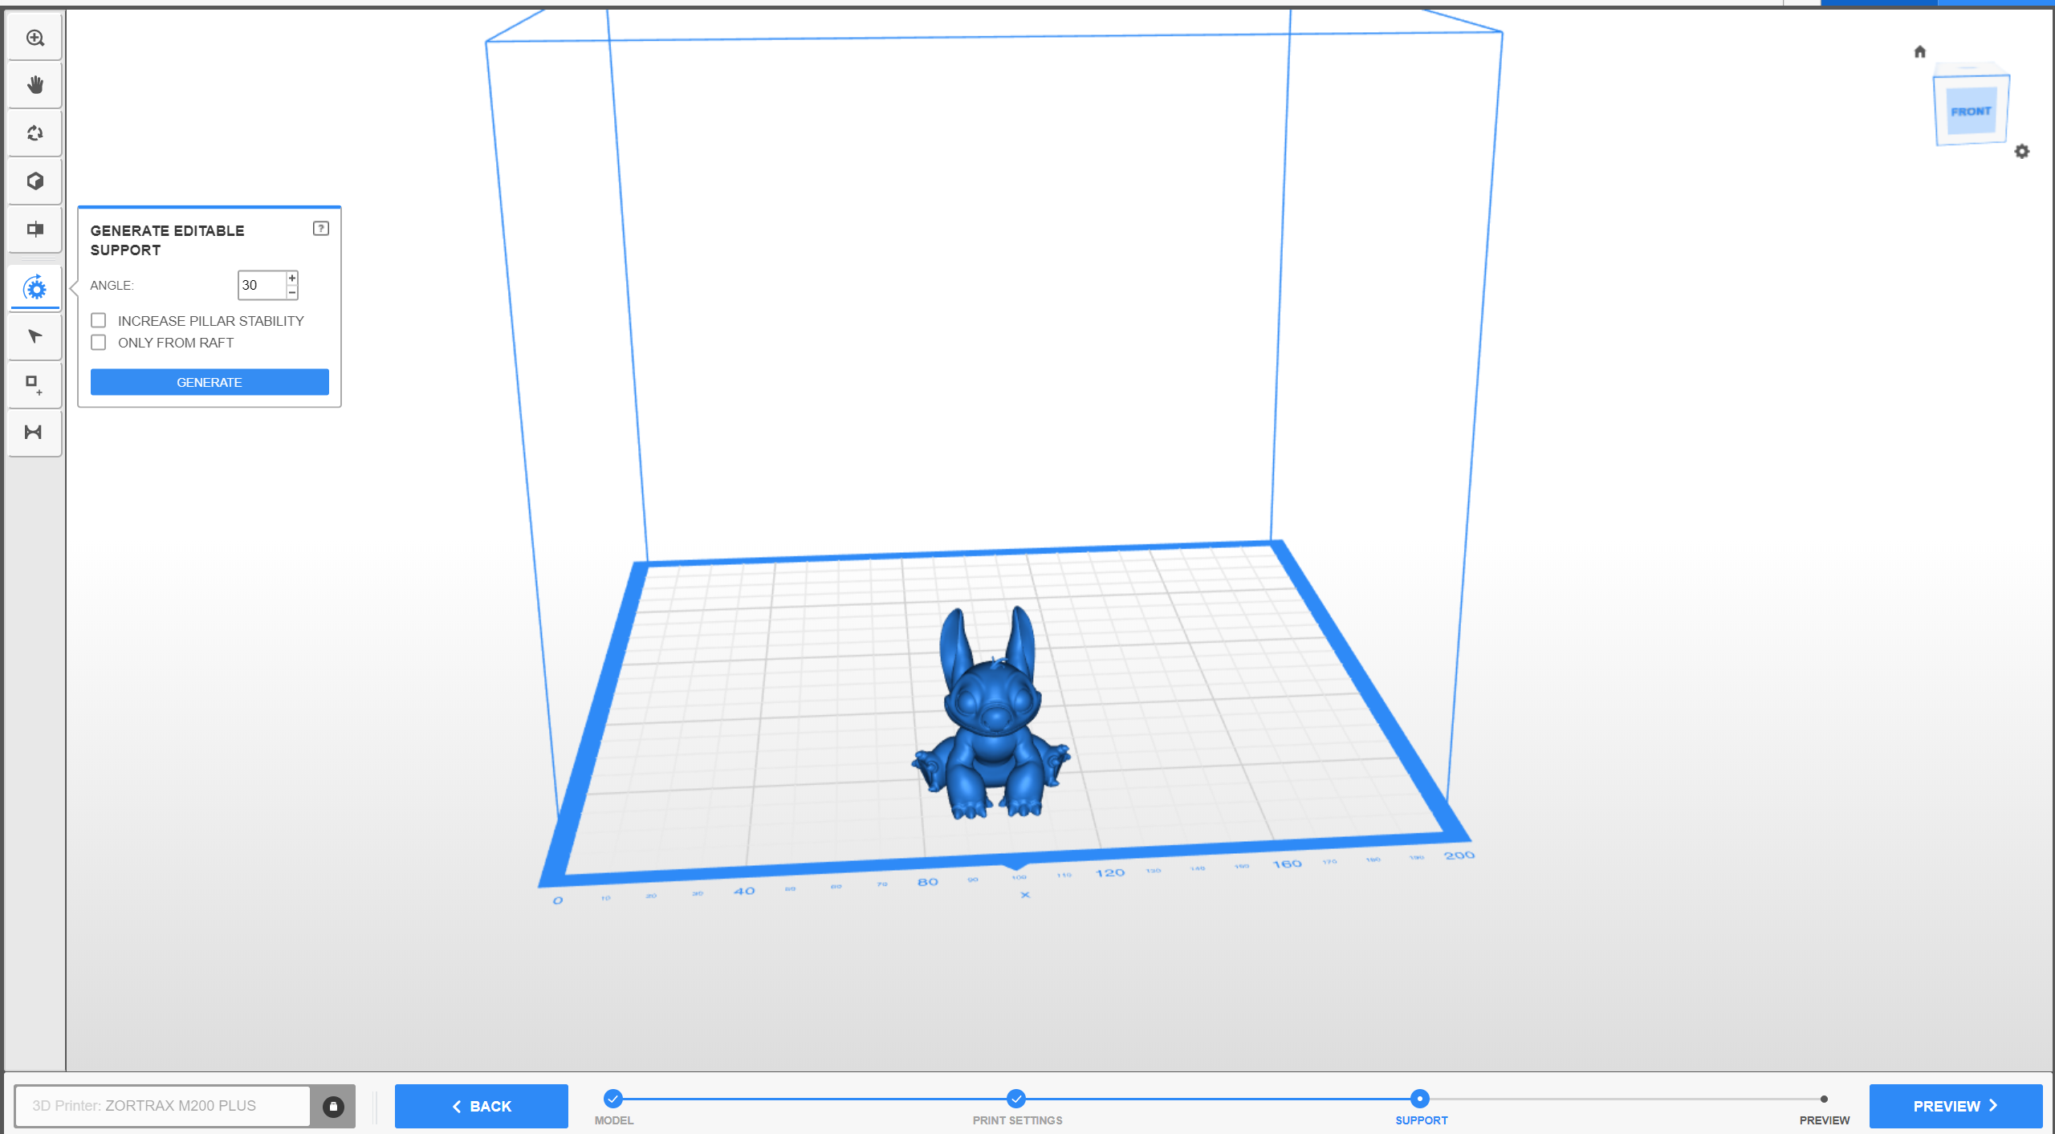Decrease the angle with minus stepper
Image resolution: width=2055 pixels, height=1134 pixels.
292,292
